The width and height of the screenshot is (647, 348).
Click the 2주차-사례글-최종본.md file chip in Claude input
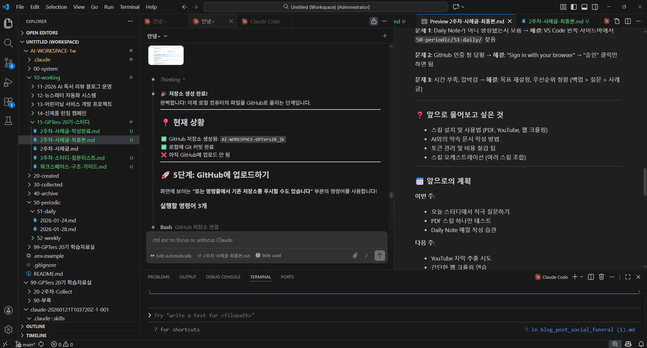pyautogui.click(x=223, y=256)
